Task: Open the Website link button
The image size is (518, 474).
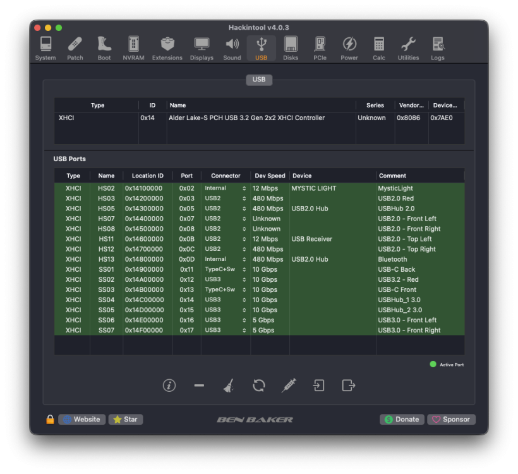Action: coord(81,420)
